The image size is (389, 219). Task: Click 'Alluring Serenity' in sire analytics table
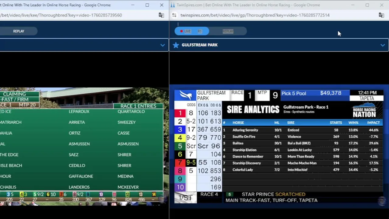point(245,130)
